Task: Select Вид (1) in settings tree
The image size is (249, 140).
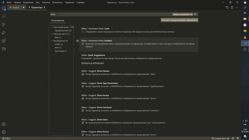Action: (58, 37)
